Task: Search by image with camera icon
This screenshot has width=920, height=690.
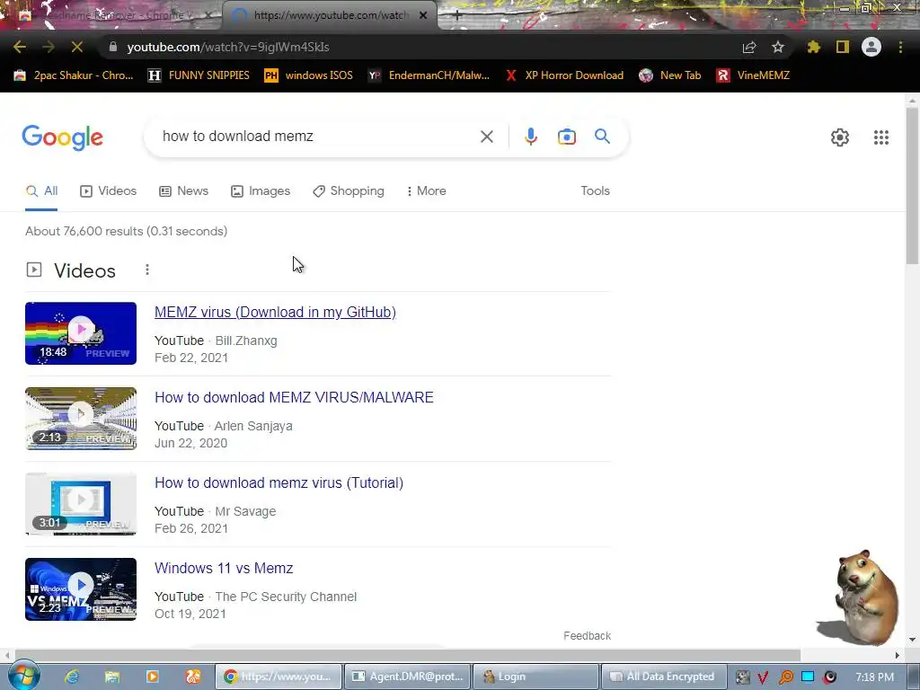Action: tap(567, 137)
